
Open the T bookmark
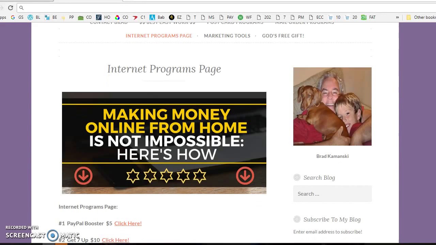(191, 17)
